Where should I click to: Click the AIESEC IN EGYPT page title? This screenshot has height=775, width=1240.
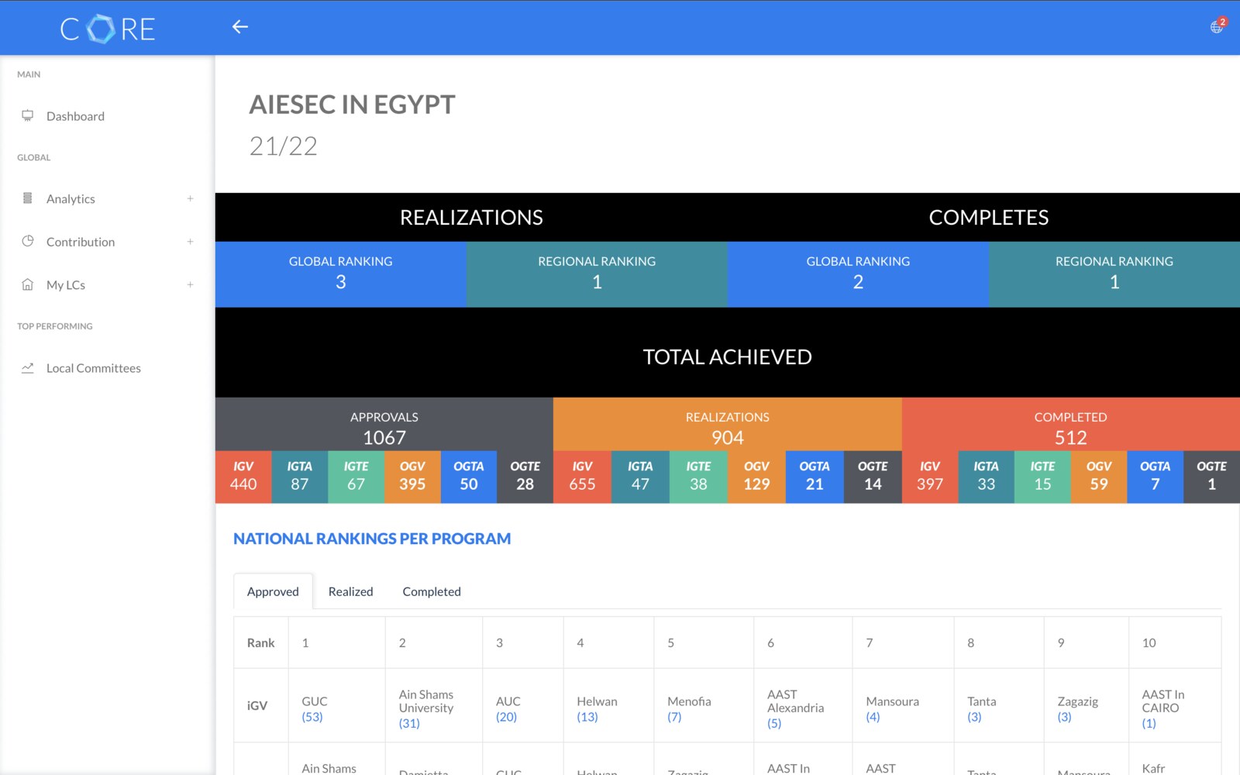352,105
